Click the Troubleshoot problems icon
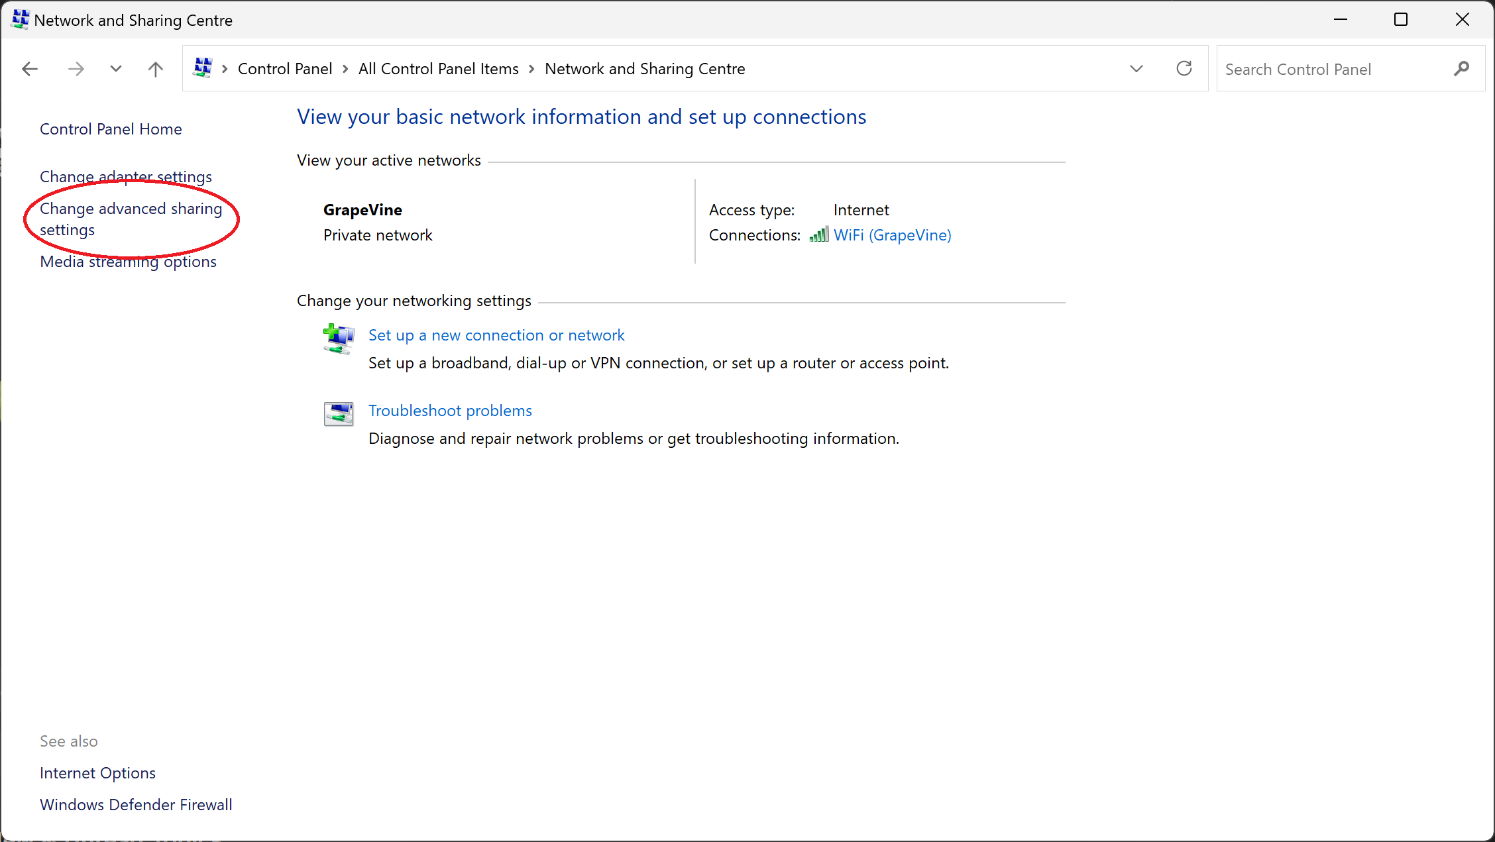 click(339, 414)
